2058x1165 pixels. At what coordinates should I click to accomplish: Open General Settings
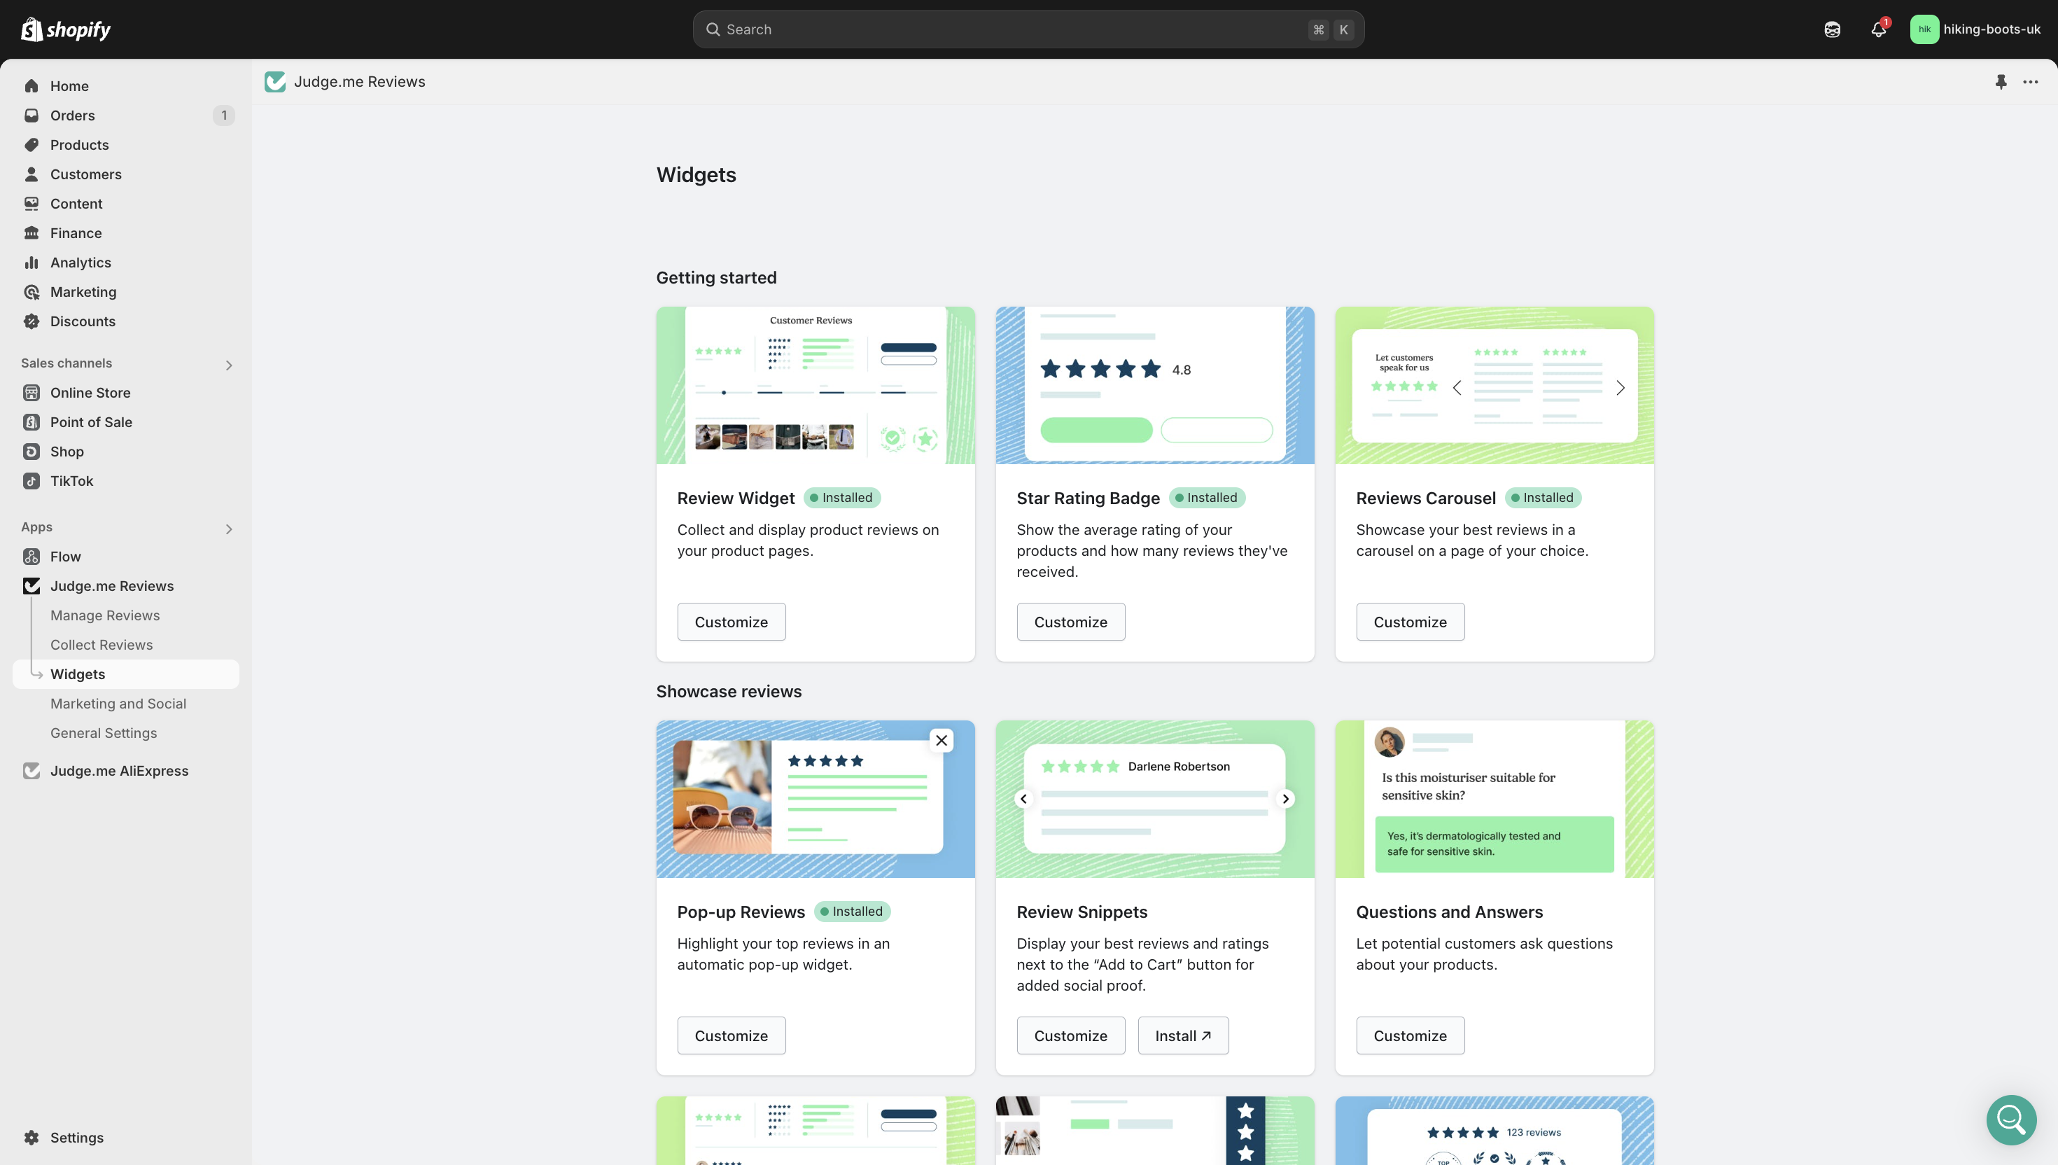coord(104,733)
